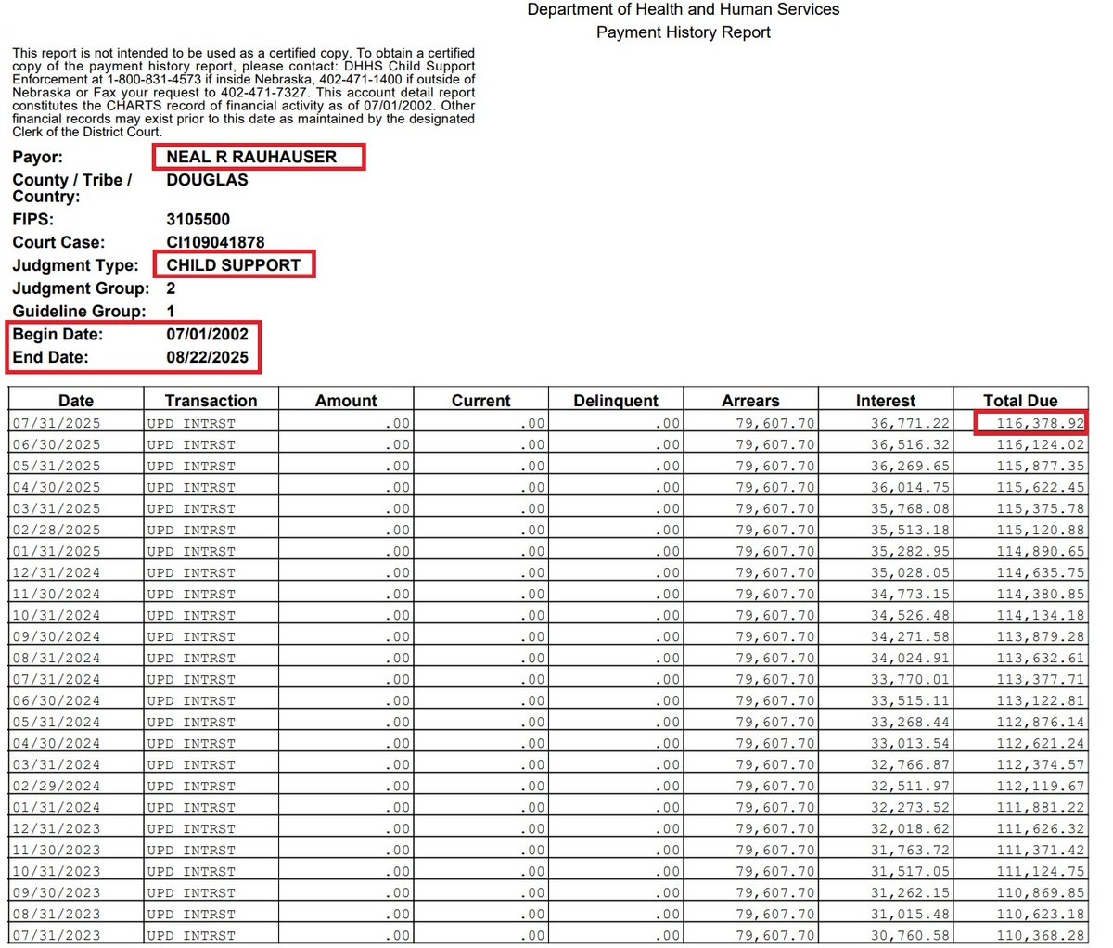1113x948 pixels.
Task: Click the Date column header
Action: tap(76, 400)
